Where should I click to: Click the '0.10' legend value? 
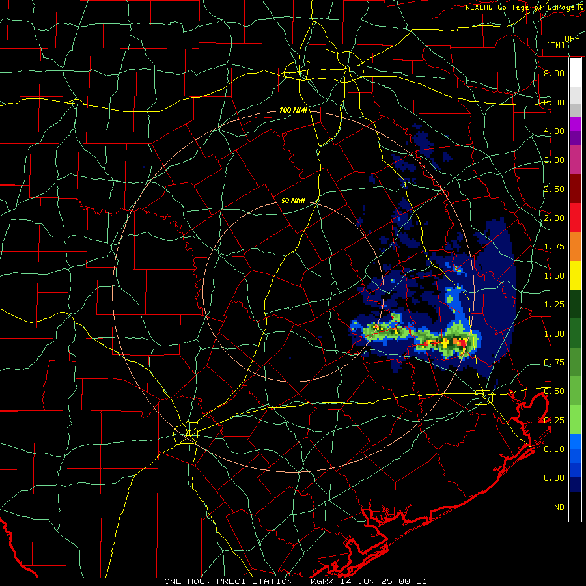[554, 449]
